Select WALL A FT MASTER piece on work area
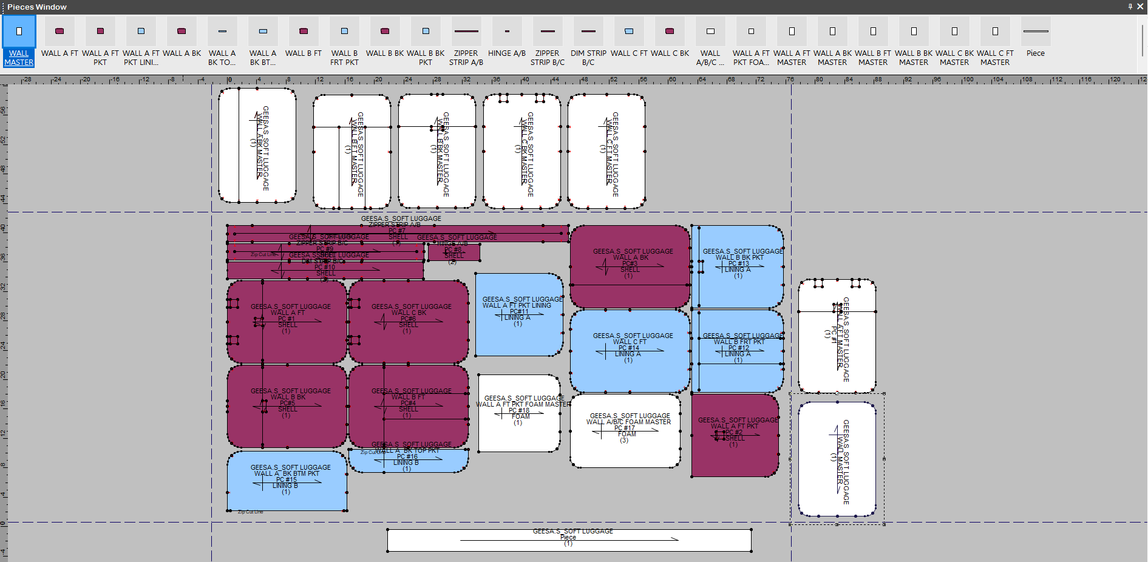The height and width of the screenshot is (562, 1148). click(x=837, y=336)
